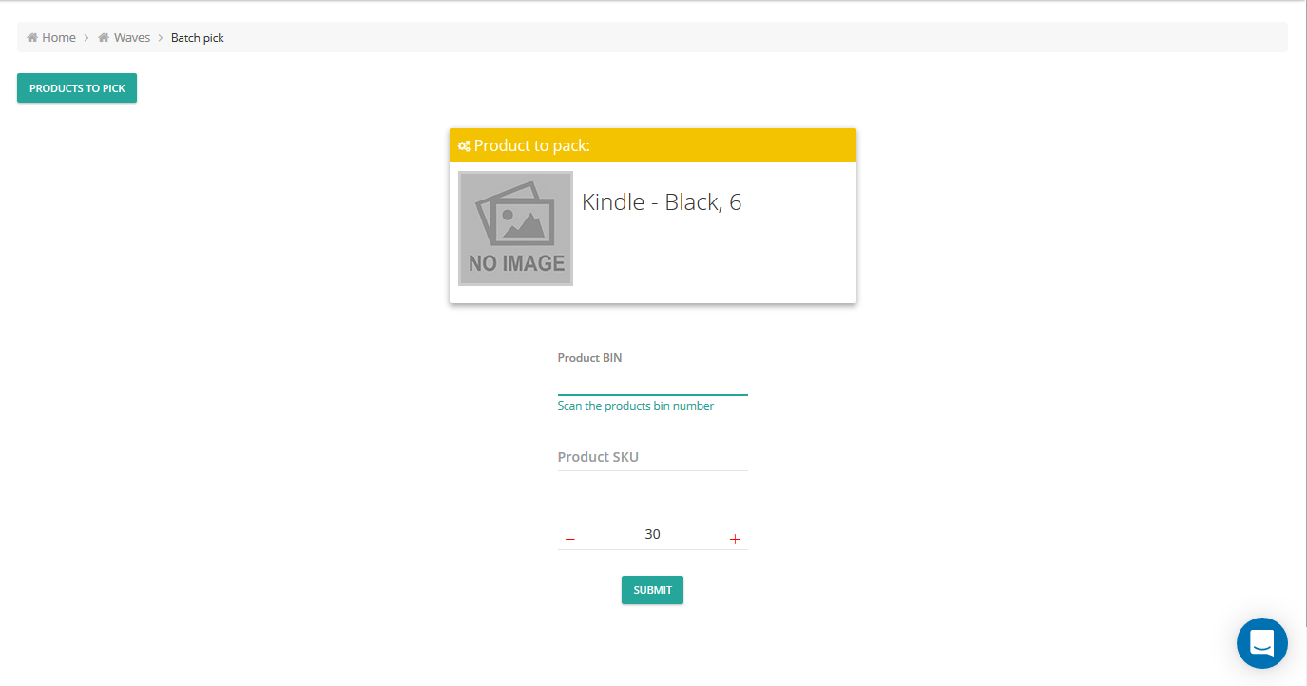This screenshot has width=1307, height=686.
Task: Increase quantity with the plus button
Action: tap(735, 539)
